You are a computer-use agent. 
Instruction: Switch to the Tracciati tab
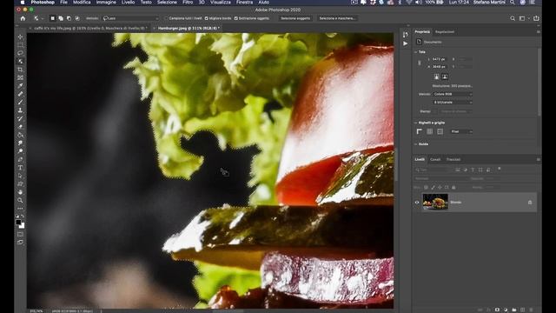click(x=453, y=160)
